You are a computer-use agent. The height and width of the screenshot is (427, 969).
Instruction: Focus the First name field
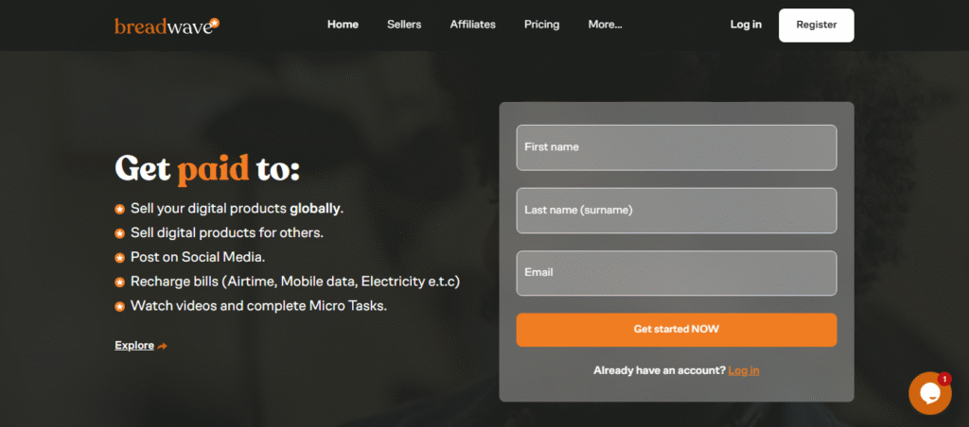tap(676, 147)
